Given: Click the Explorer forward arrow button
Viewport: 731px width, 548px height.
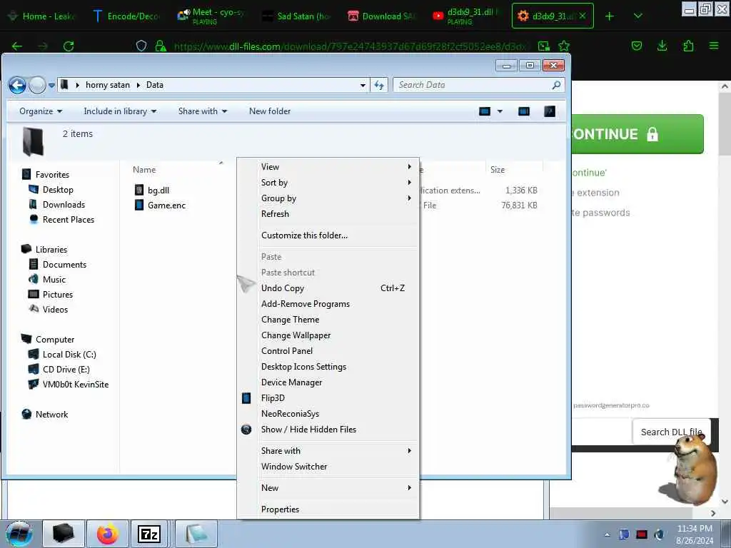Looking at the screenshot, I should pos(37,86).
